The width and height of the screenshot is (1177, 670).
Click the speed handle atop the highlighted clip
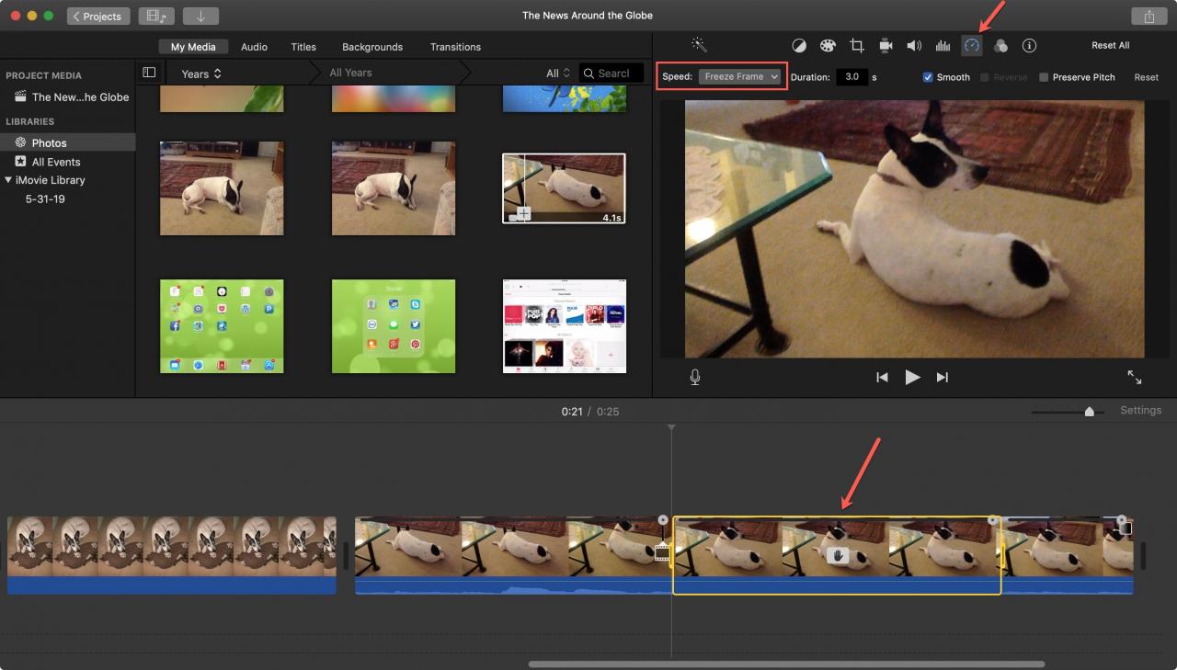pos(992,520)
